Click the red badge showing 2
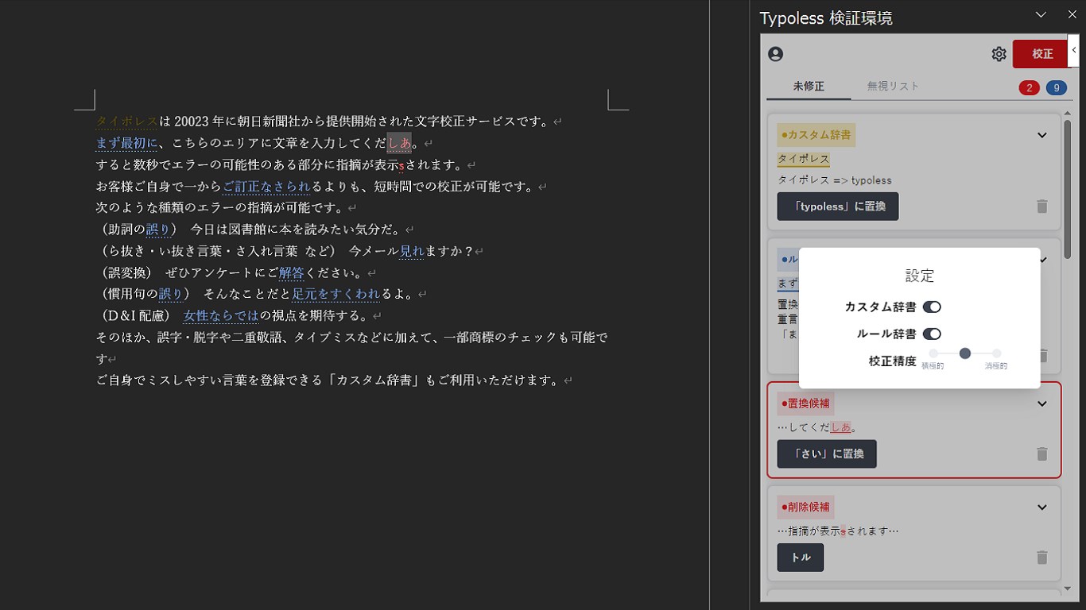 pos(1029,87)
